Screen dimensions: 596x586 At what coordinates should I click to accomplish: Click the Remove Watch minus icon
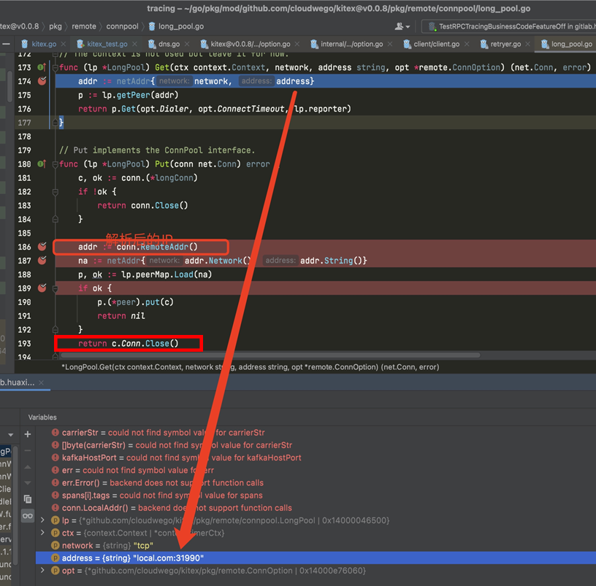pyautogui.click(x=27, y=450)
